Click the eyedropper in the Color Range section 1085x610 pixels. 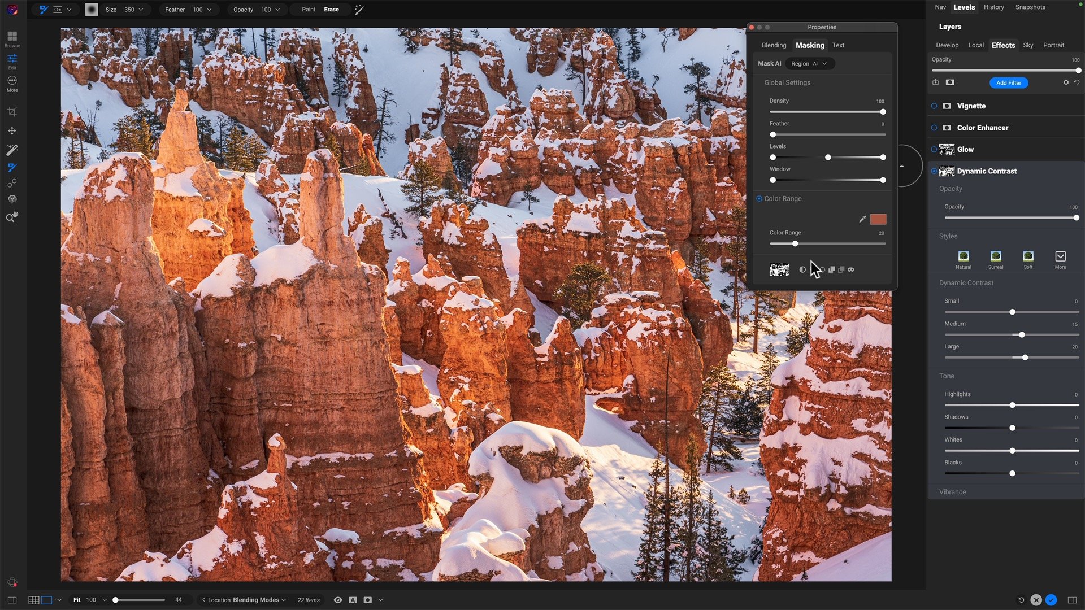click(x=863, y=219)
